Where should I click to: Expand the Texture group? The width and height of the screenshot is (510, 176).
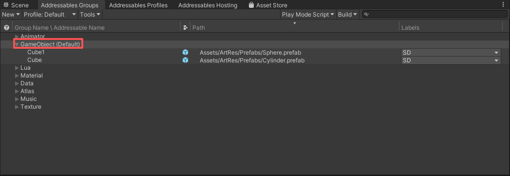[x=17, y=107]
